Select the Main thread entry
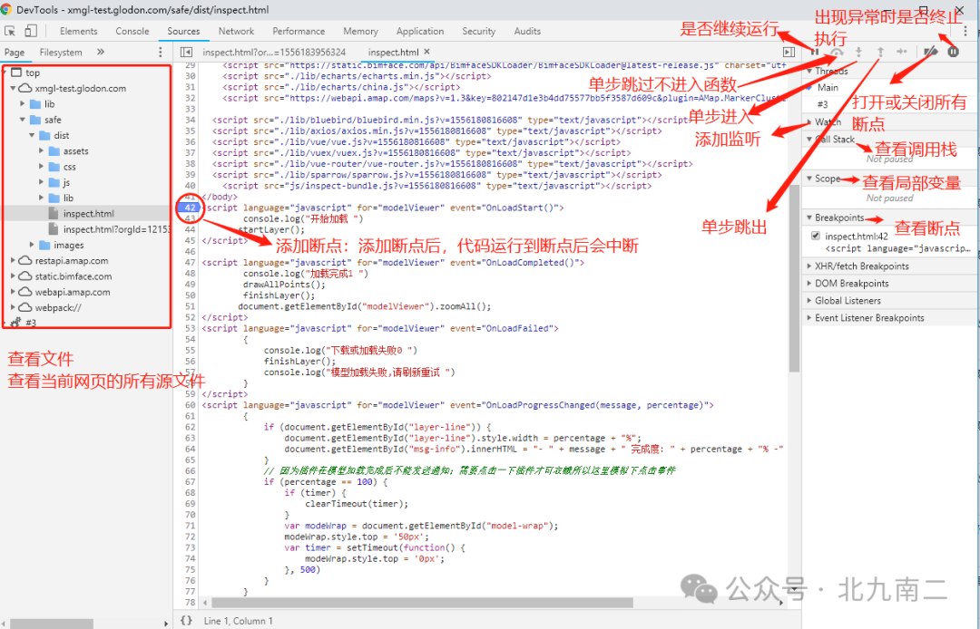 coord(828,87)
